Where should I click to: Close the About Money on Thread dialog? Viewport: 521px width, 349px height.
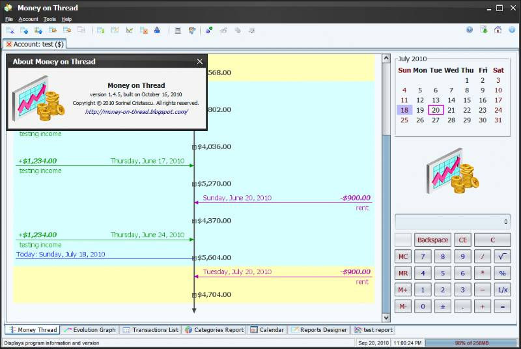[x=200, y=61]
